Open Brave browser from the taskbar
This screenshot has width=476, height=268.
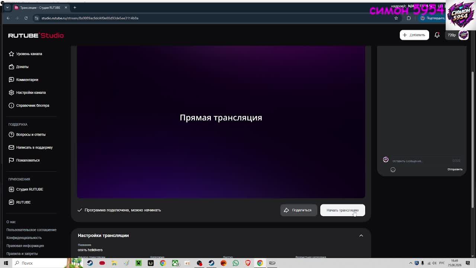point(248,263)
